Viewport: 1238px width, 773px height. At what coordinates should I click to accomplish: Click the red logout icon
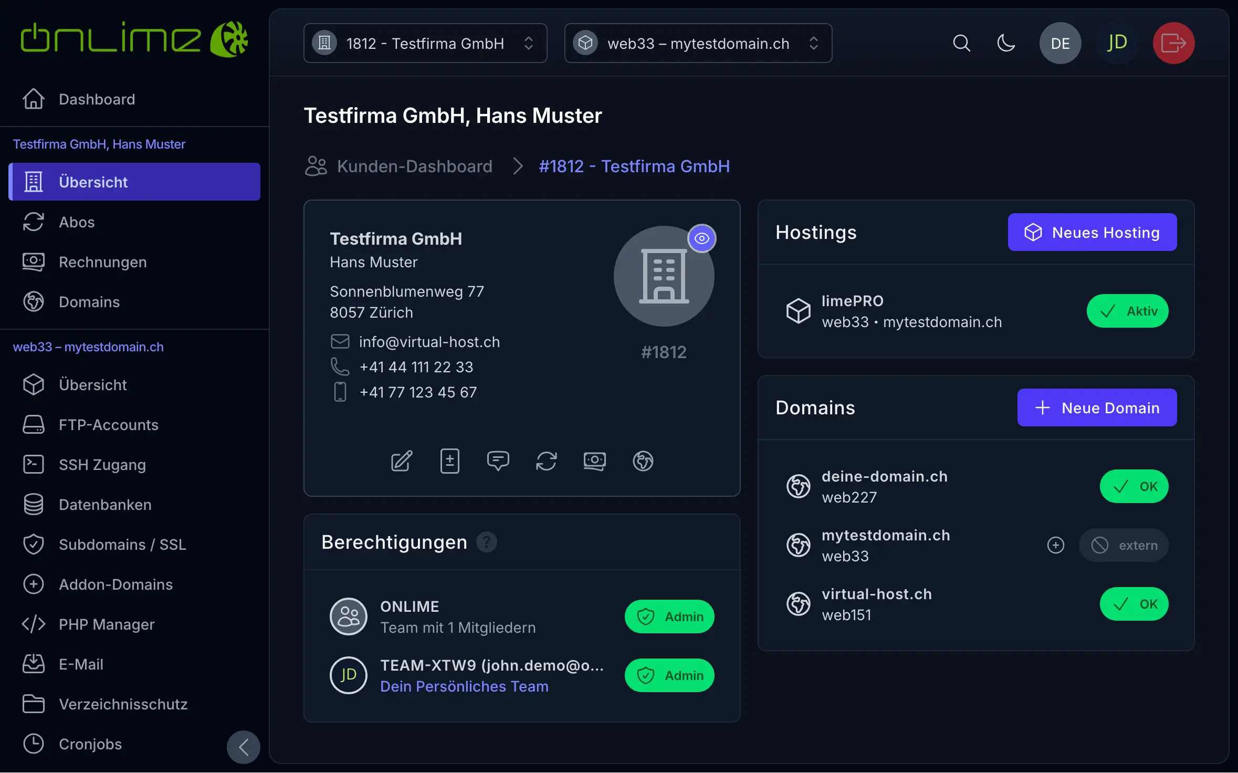pos(1173,43)
